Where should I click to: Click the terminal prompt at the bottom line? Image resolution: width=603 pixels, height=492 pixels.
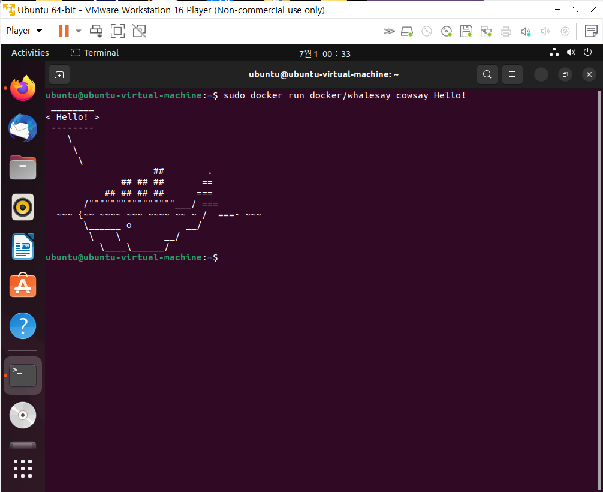click(x=131, y=257)
